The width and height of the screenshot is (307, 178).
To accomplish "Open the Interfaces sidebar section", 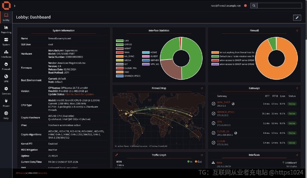I will [x=6, y=54].
